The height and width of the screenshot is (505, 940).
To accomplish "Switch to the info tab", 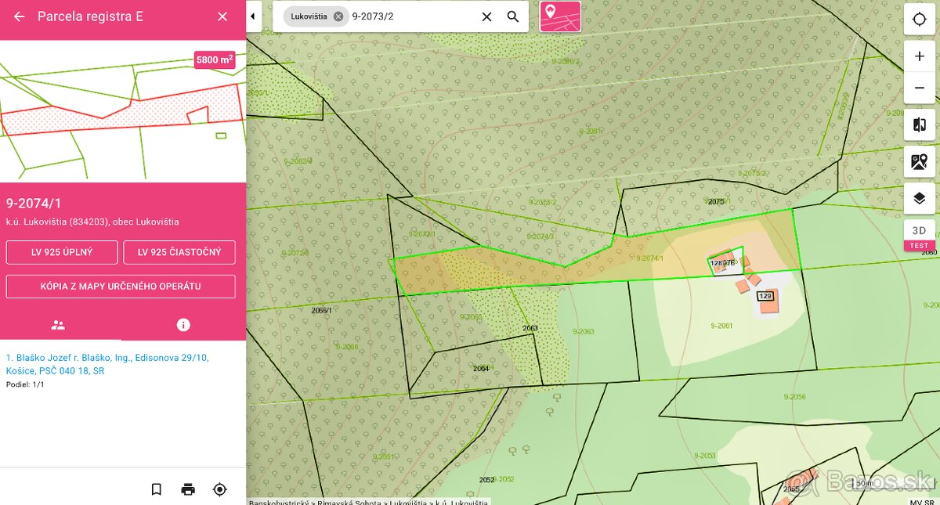I will (183, 325).
